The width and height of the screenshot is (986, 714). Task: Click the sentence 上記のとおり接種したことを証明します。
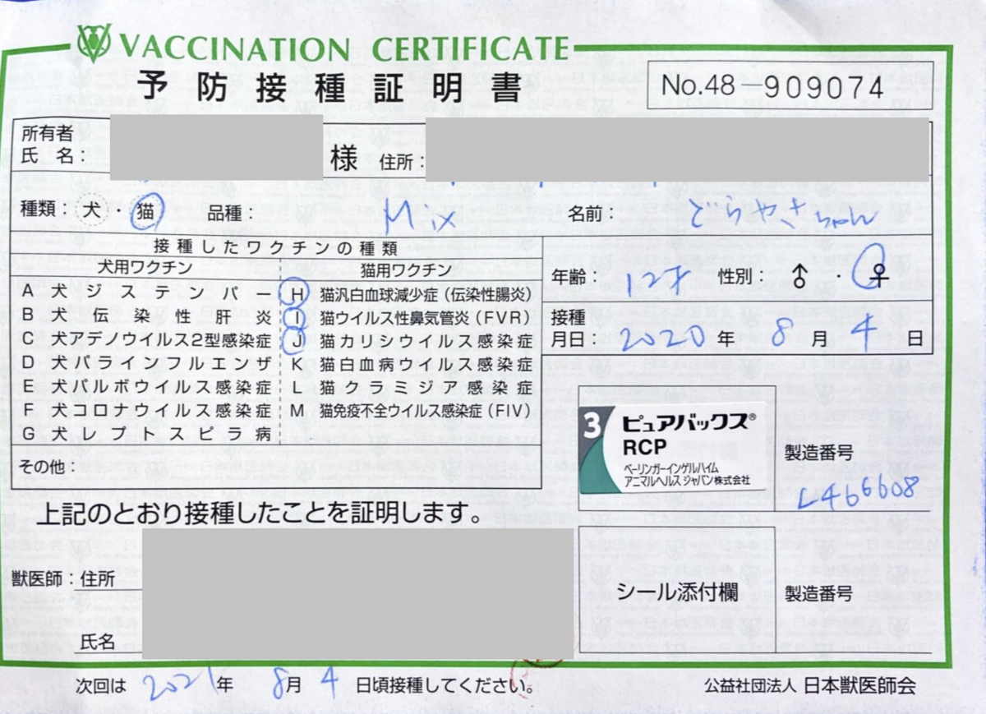(x=260, y=513)
